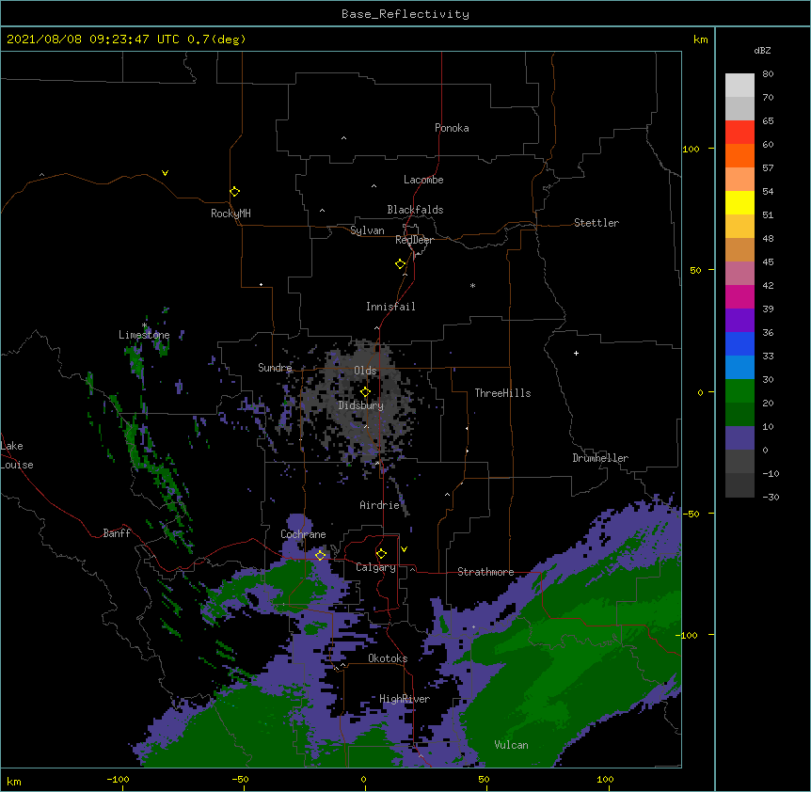Select the HighRiver label
Screen dimensions: 811x792
pyautogui.click(x=405, y=699)
